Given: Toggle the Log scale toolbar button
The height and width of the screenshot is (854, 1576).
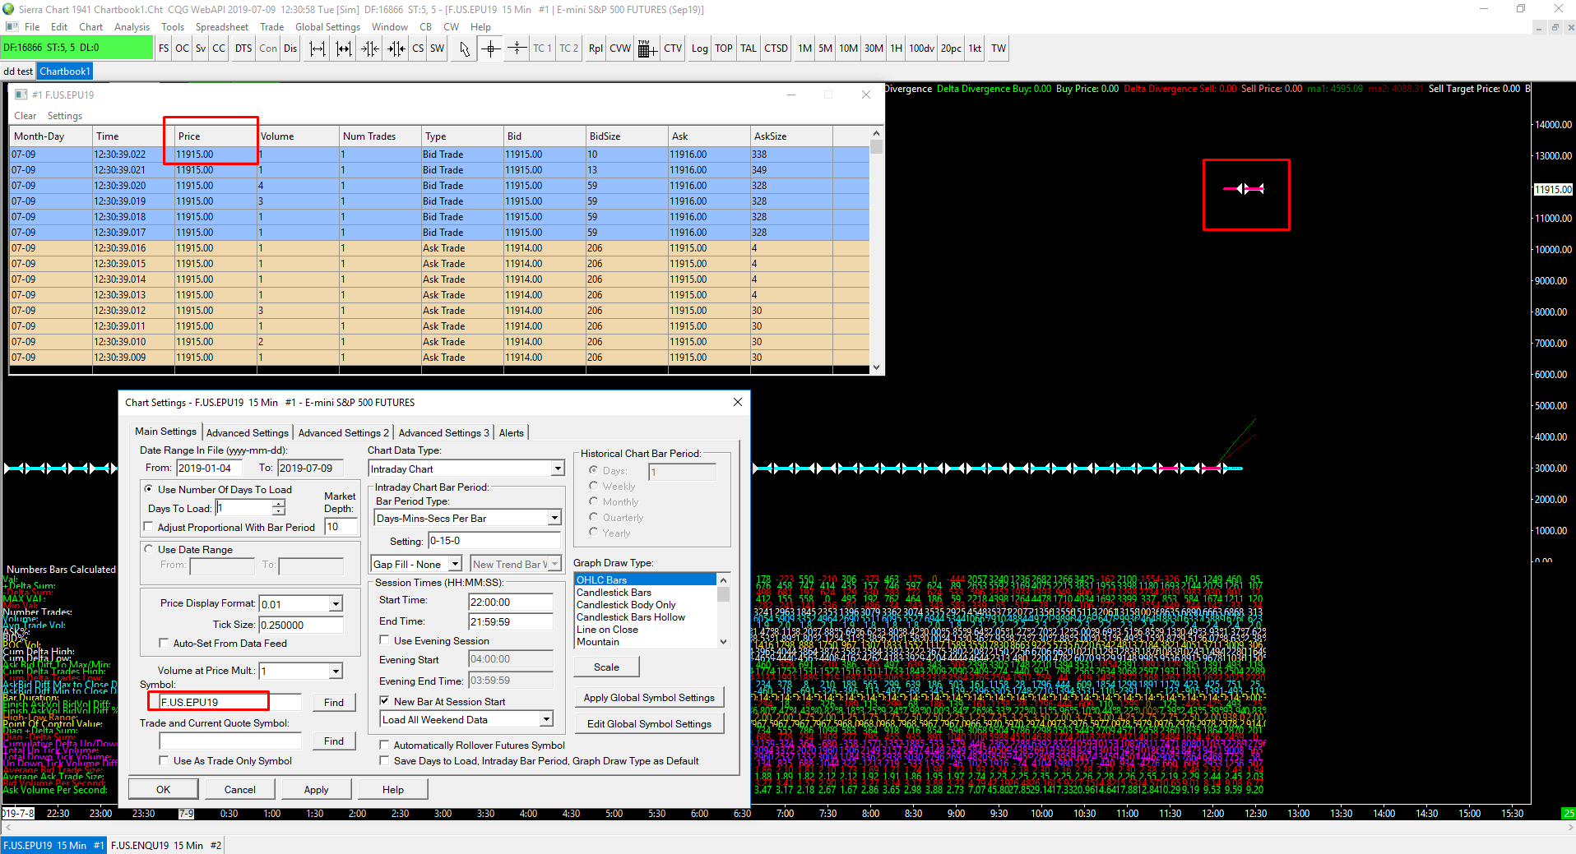Looking at the screenshot, I should (699, 48).
